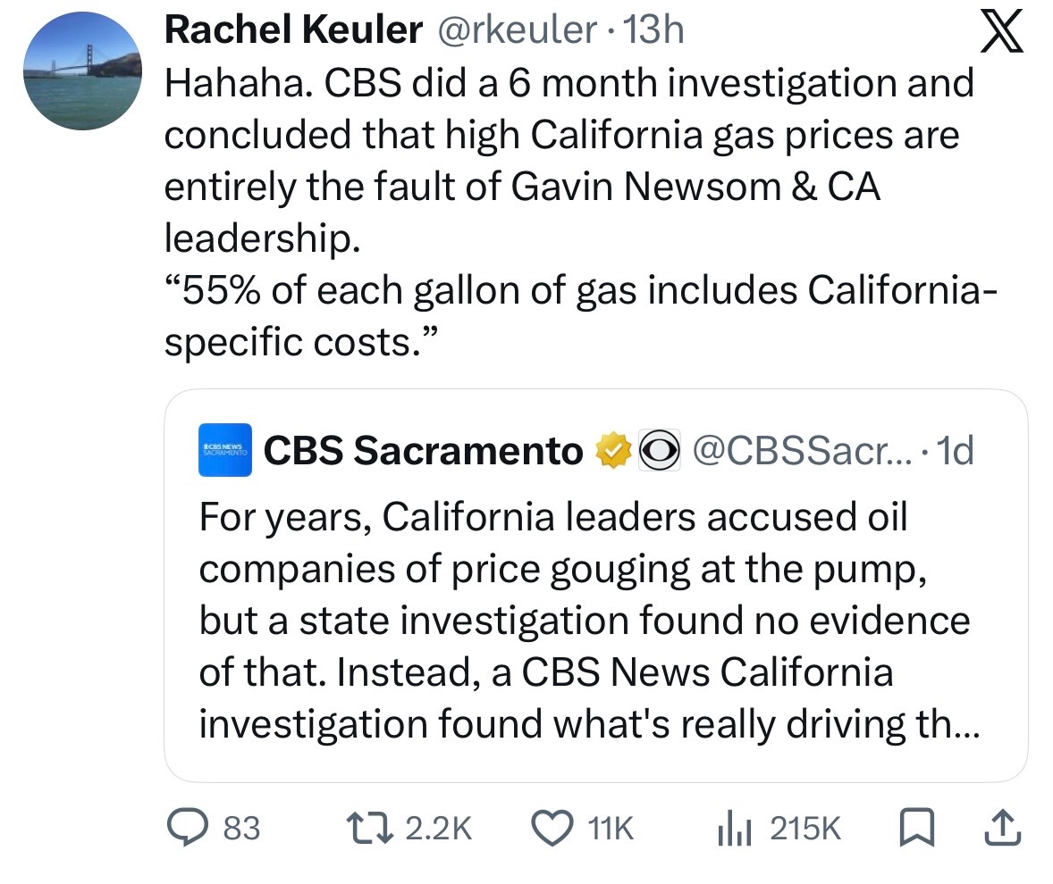Open the 13h timestamp link
This screenshot has height=884, width=1053.
656,32
